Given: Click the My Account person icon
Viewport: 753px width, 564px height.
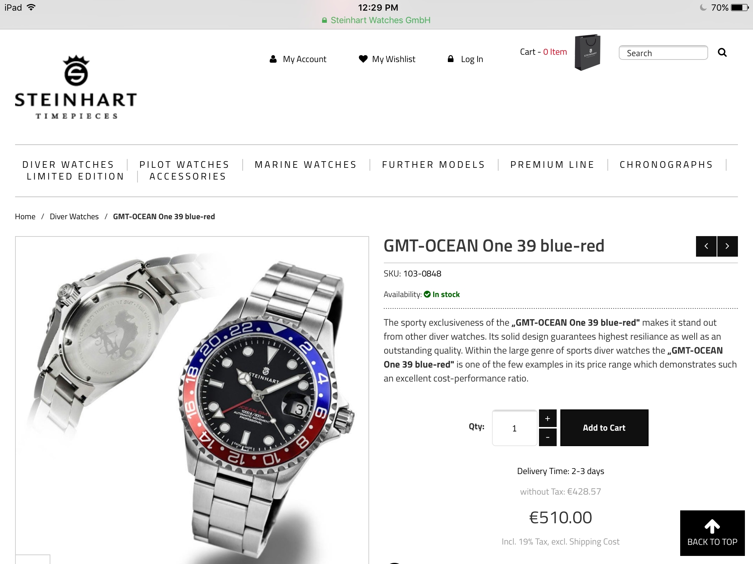Looking at the screenshot, I should (273, 59).
